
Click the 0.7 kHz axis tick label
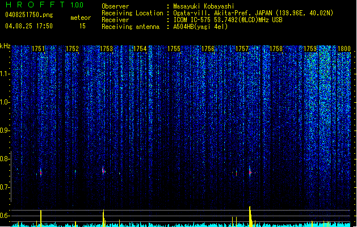coord(5,187)
